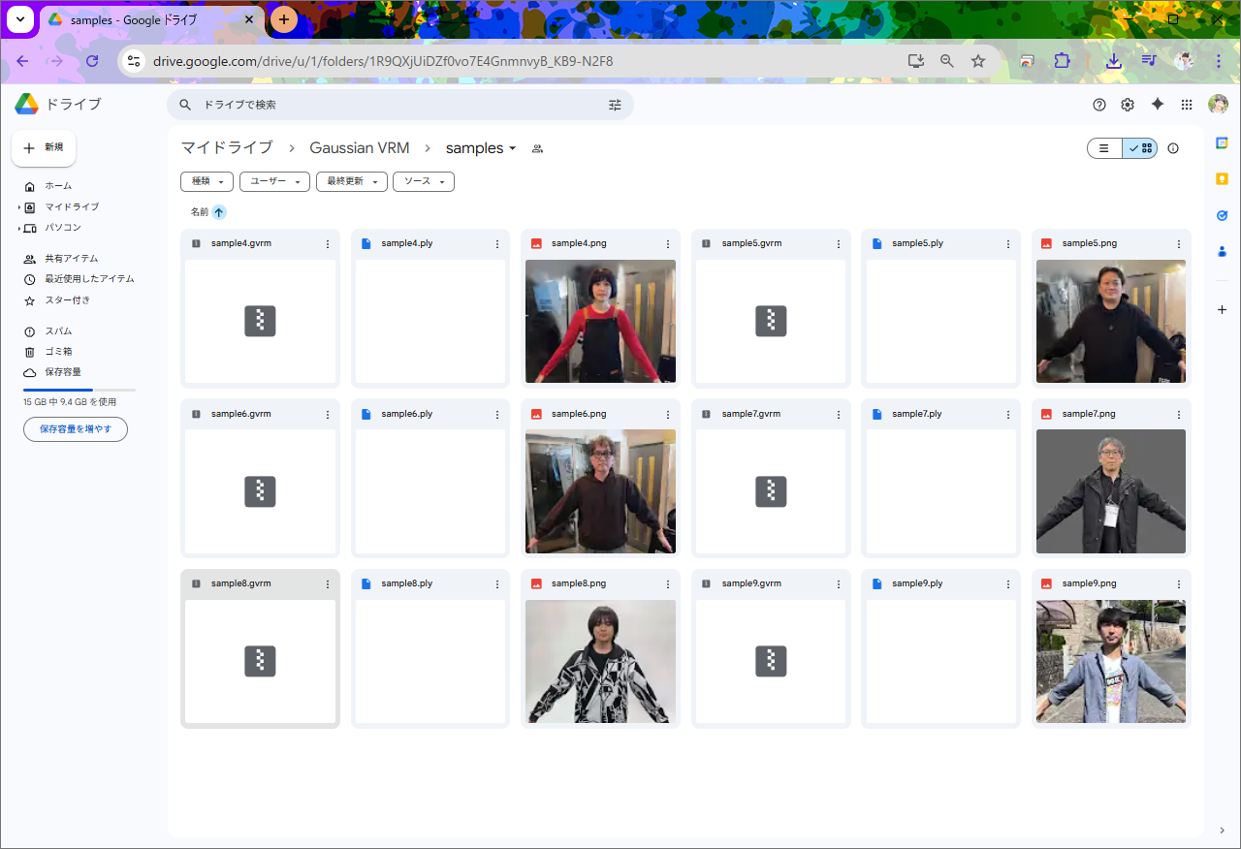Open a new Chrome tab
This screenshot has width=1241, height=849.
click(x=283, y=19)
